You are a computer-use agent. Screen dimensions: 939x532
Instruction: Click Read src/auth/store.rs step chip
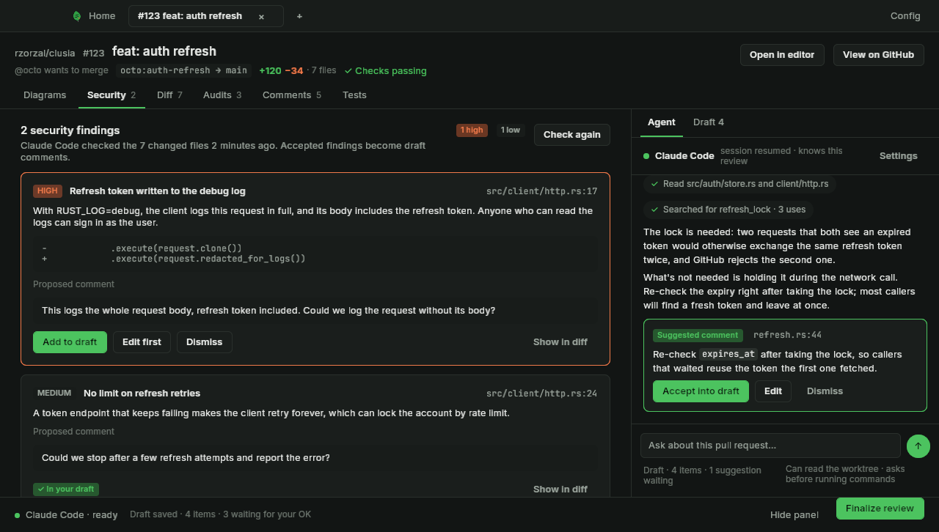[x=739, y=184]
